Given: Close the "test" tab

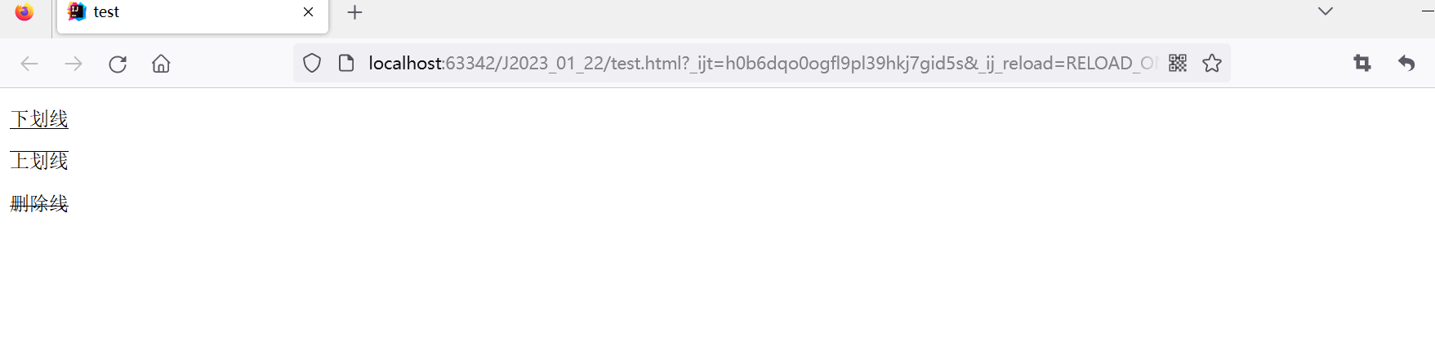Looking at the screenshot, I should pos(308,12).
